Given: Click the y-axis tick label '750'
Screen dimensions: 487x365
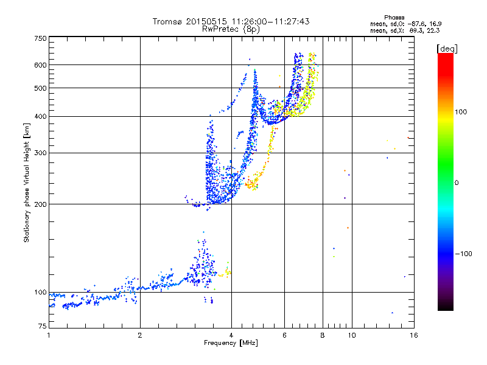Looking at the screenshot, I should pyautogui.click(x=41, y=38).
